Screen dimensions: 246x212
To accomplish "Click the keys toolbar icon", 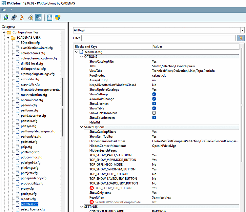I will [x=30, y=18].
